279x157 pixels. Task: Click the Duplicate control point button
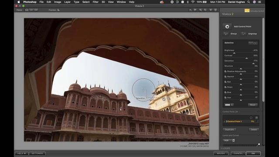pos(229,130)
